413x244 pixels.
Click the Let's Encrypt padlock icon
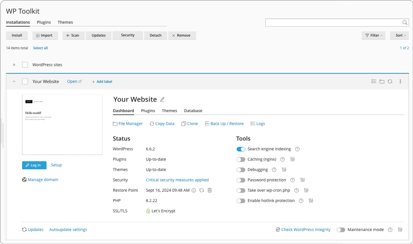click(x=148, y=211)
